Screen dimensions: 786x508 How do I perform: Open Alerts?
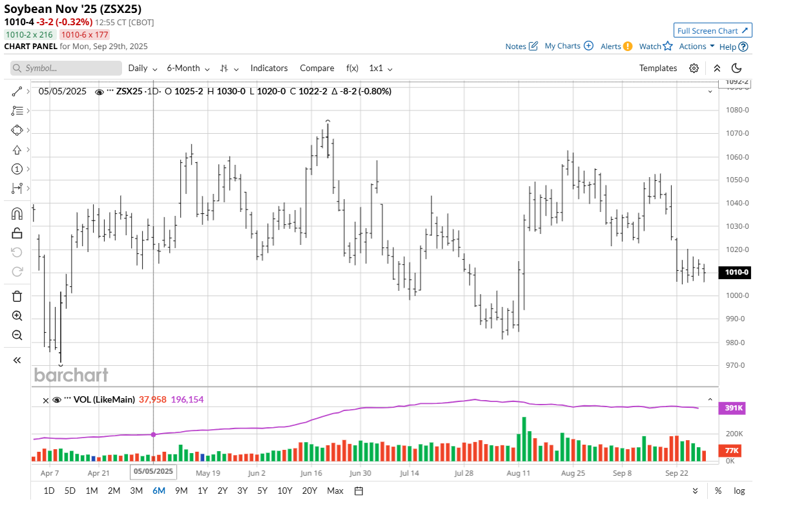click(x=616, y=46)
